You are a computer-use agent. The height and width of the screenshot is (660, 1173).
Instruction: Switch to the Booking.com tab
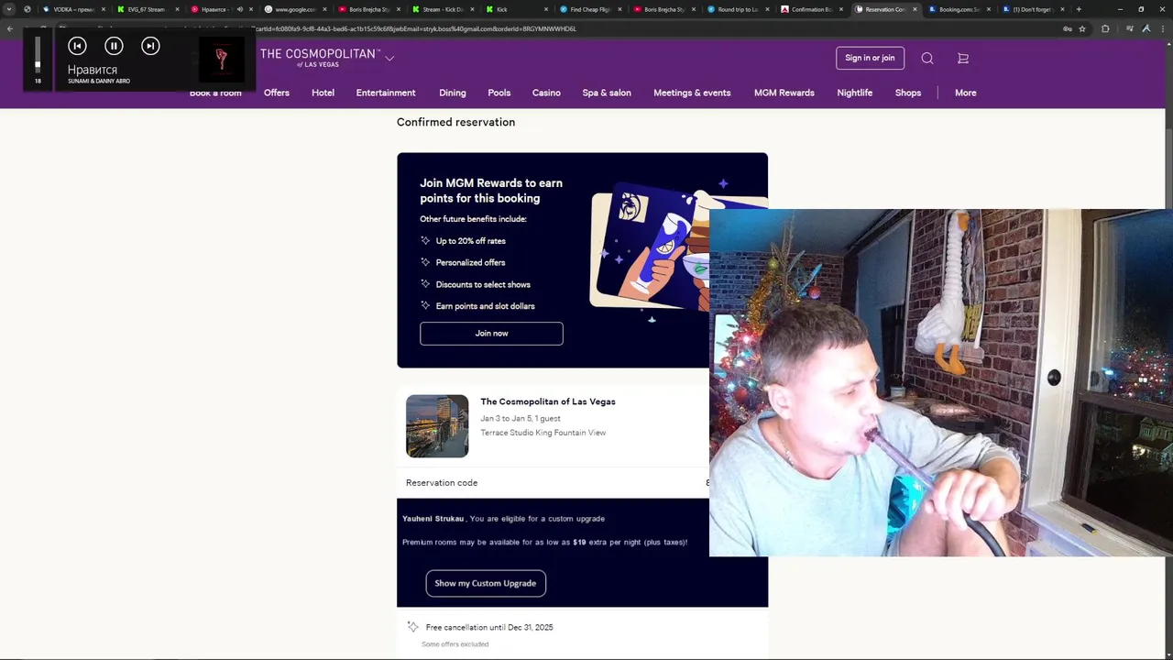tap(958, 9)
